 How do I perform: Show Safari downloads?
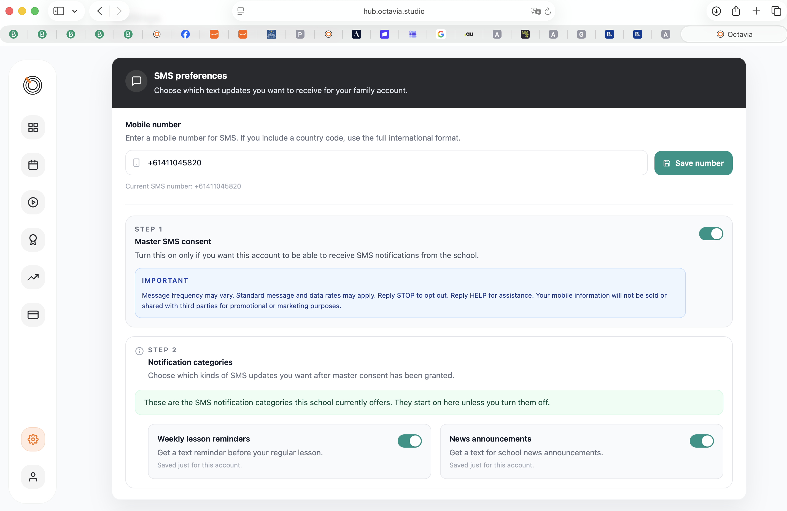(x=716, y=11)
